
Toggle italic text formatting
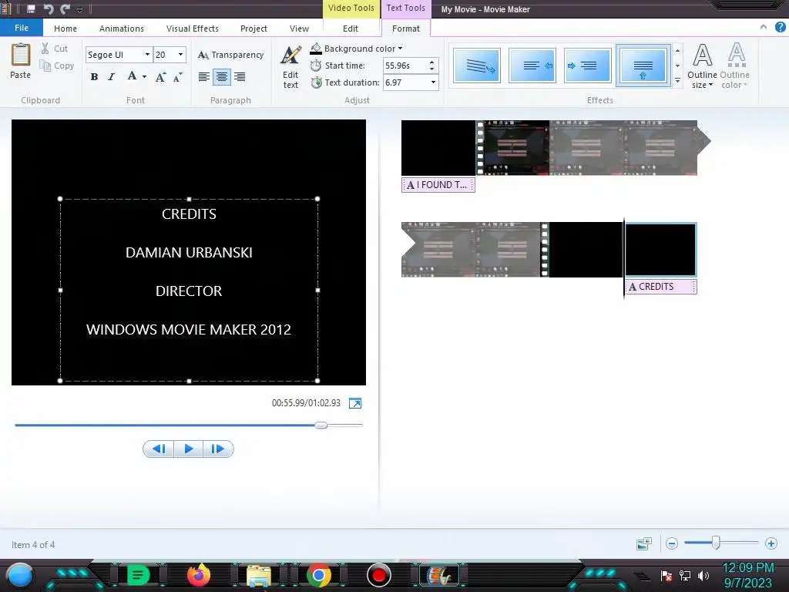click(x=111, y=77)
